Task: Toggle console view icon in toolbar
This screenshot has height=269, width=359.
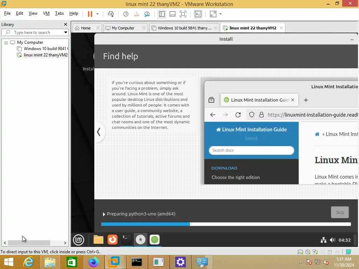Action: (x=198, y=14)
